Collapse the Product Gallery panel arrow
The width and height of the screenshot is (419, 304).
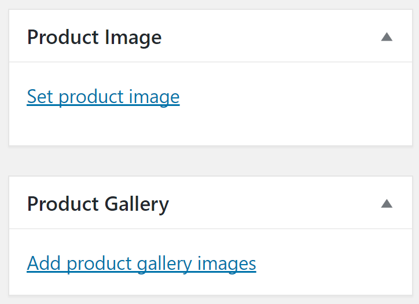(387, 204)
